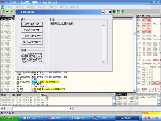This screenshot has height=121, width=161.
Task: Click up arrow of status box scrollbar
Action: [104, 24]
